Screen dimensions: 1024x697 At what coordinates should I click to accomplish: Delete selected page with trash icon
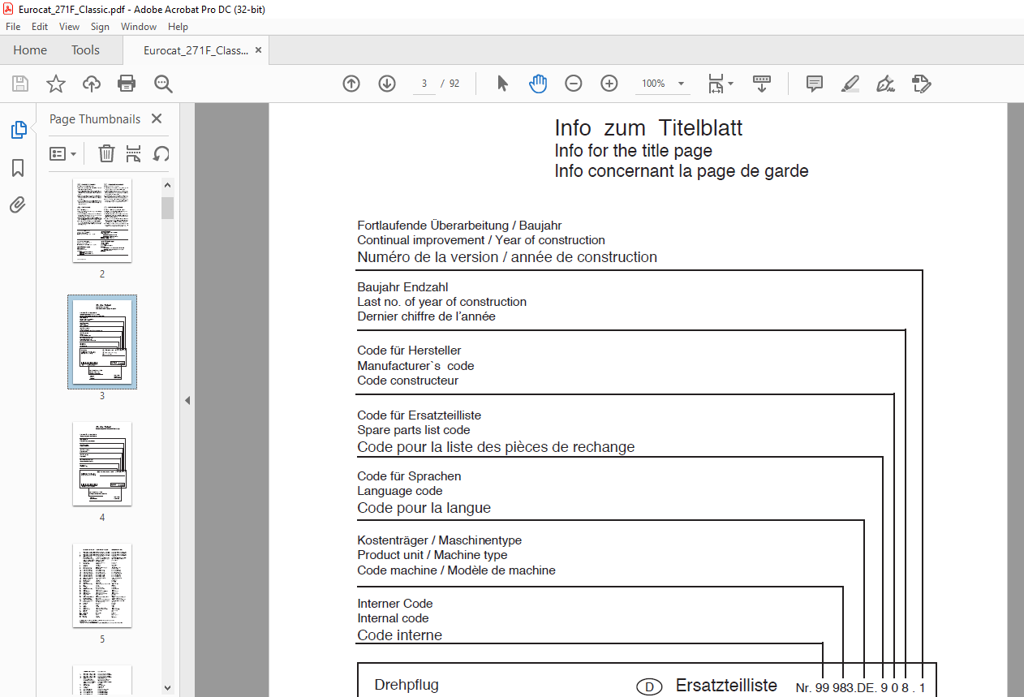point(106,153)
